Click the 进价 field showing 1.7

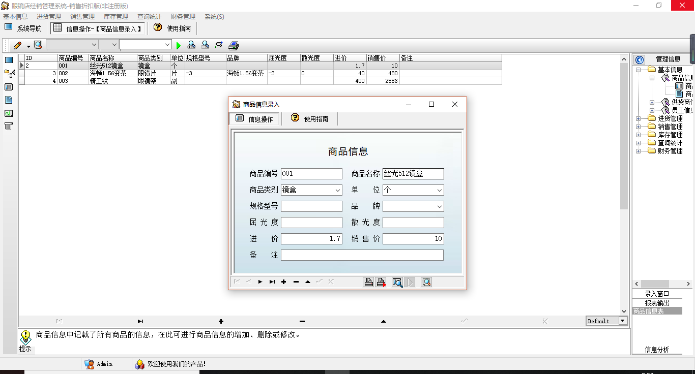pos(311,239)
